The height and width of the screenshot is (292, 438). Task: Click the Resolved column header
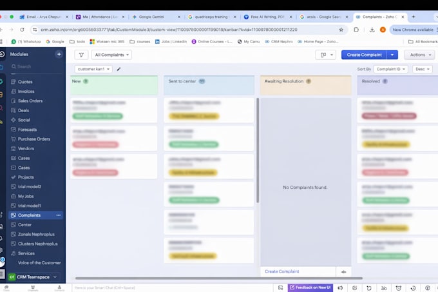[397, 85]
